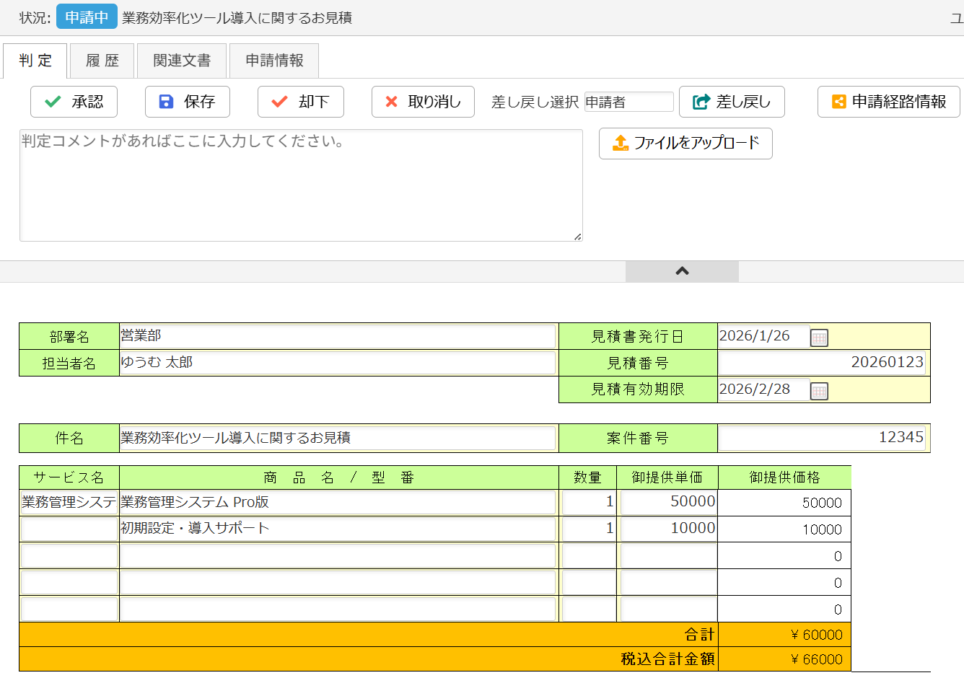Open 申請経路情報 route info
The height and width of the screenshot is (678, 964).
tap(888, 102)
